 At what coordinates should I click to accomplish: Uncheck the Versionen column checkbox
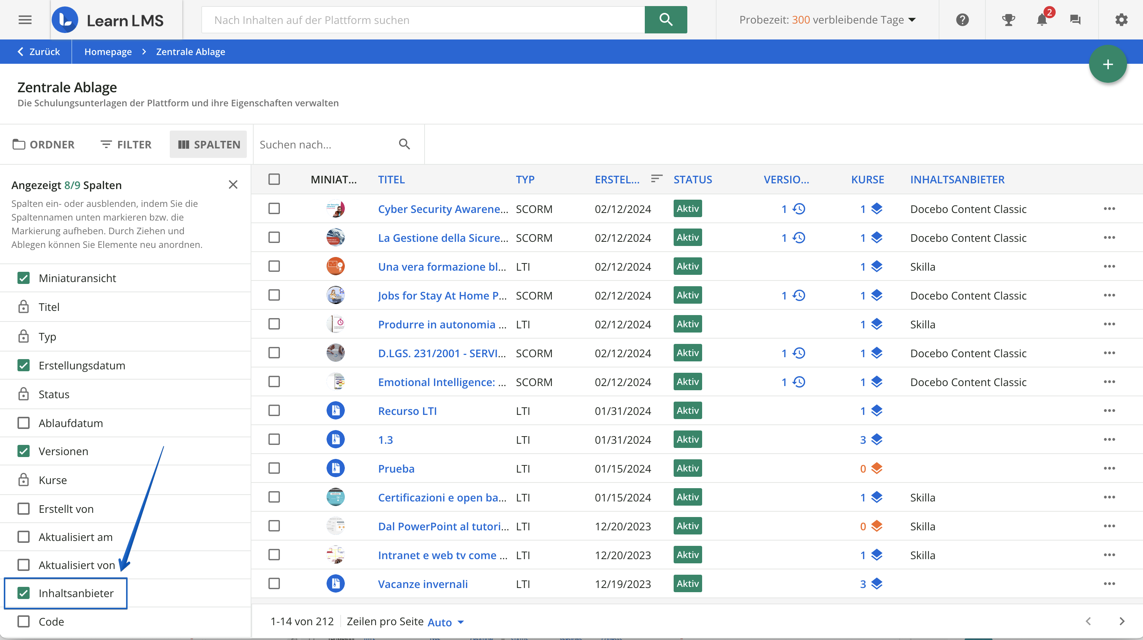pos(24,451)
